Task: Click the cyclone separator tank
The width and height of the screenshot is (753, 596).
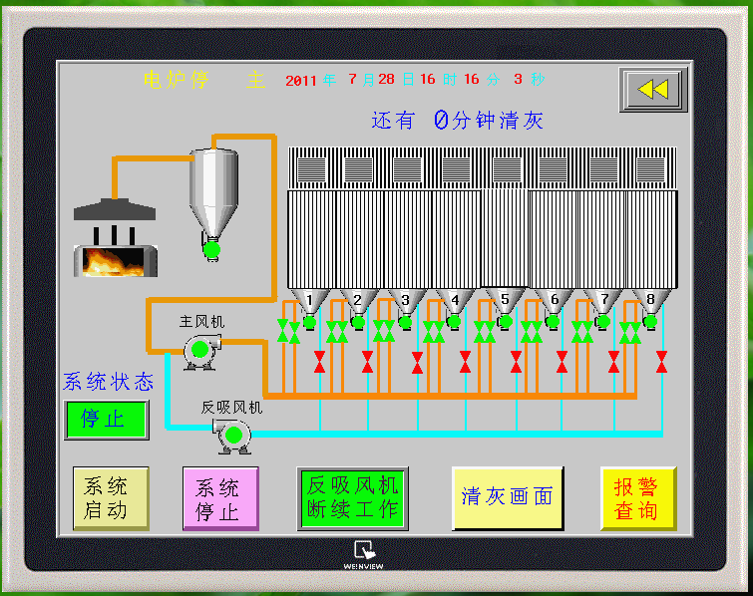Action: [x=213, y=194]
